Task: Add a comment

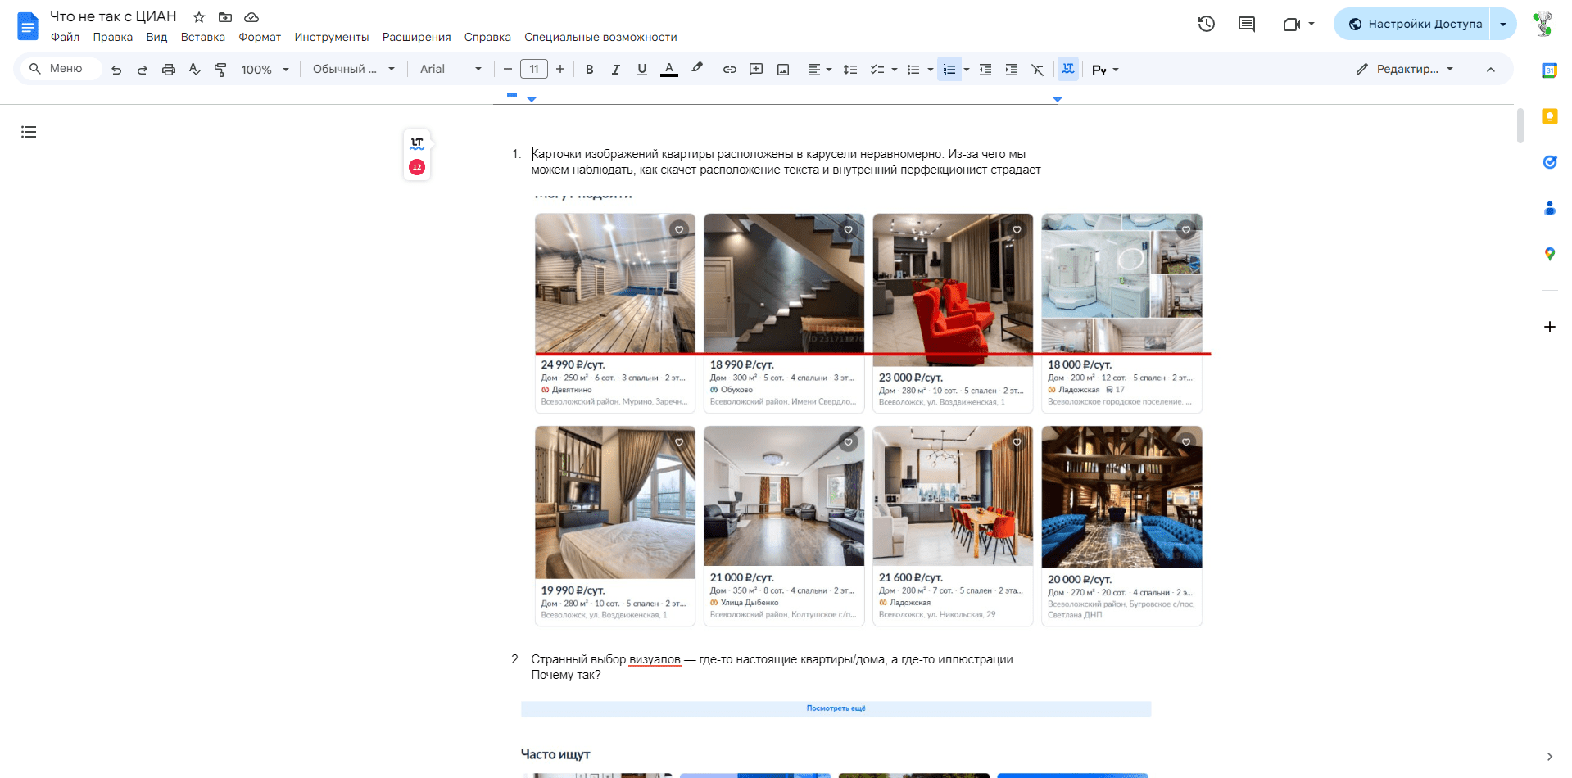Action: point(756,69)
